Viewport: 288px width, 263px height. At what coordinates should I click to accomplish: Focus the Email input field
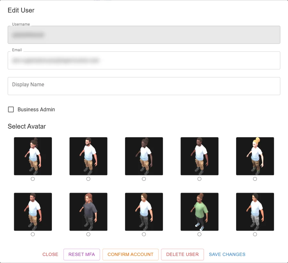144,60
